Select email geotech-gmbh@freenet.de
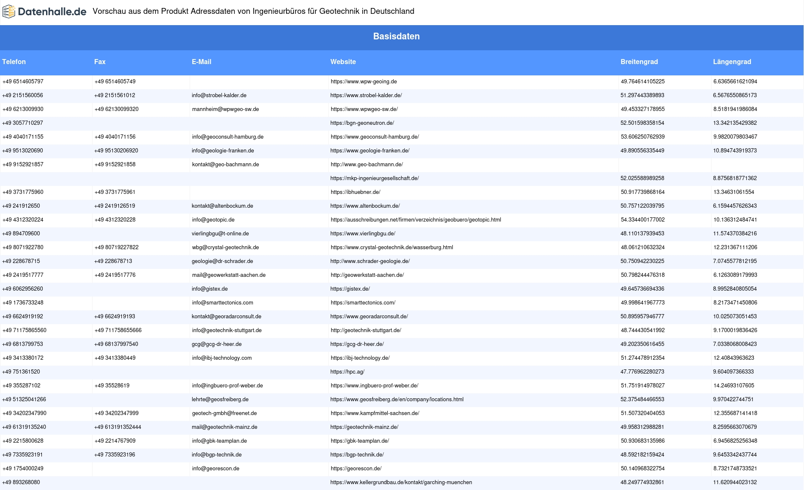This screenshot has height=490, width=804. coord(224,413)
